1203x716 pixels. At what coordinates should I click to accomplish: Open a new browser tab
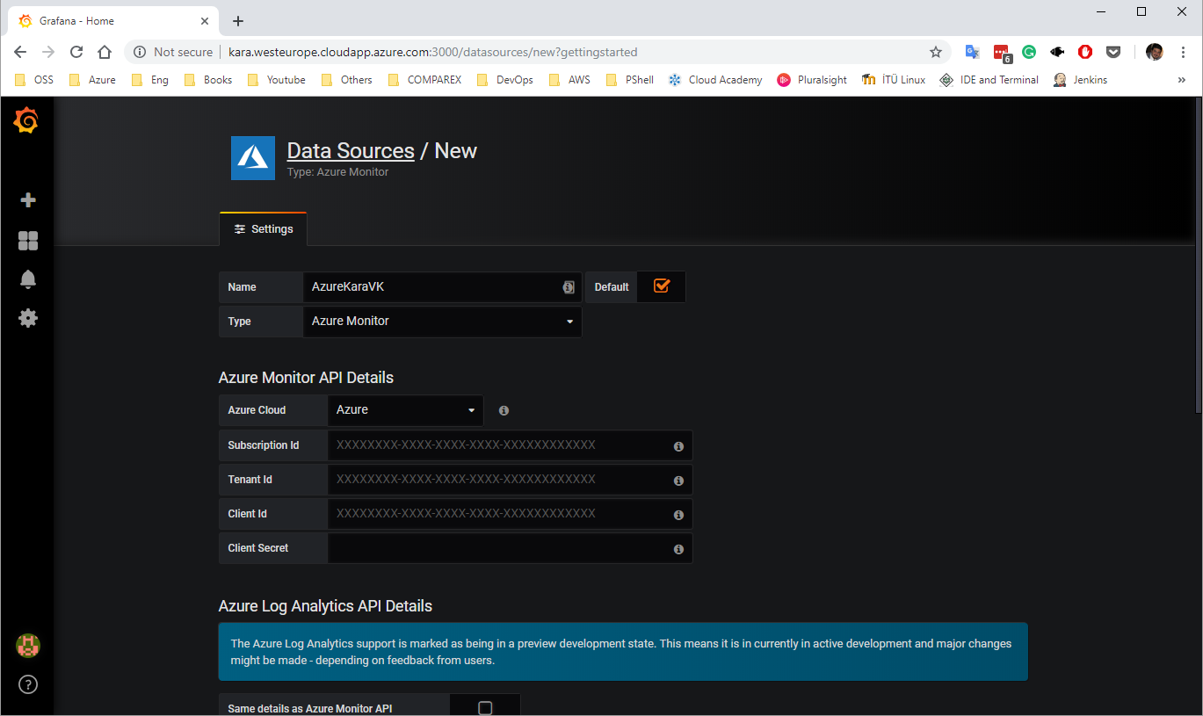point(238,21)
